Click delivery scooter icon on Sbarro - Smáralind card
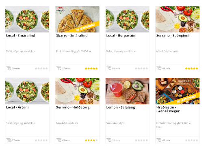This screenshot has width=208, height=148. pyautogui.click(x=59, y=68)
